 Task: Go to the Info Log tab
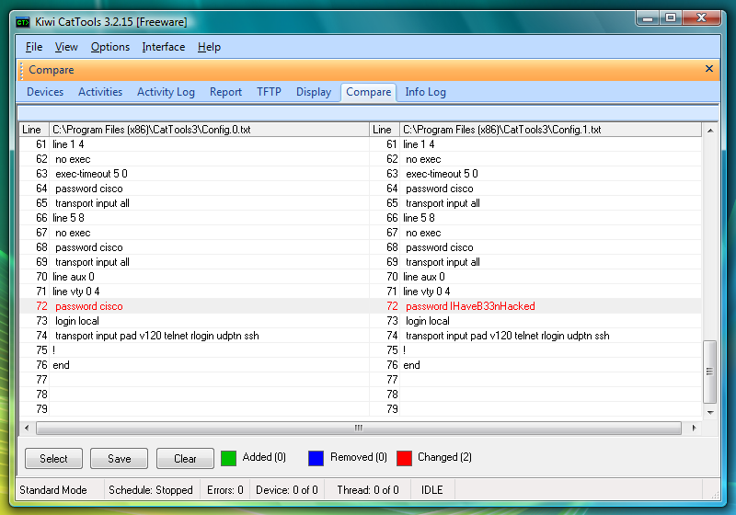coord(425,92)
